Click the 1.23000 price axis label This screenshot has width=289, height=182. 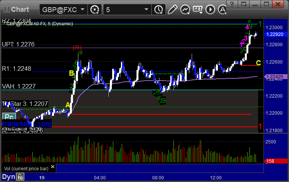click(274, 28)
